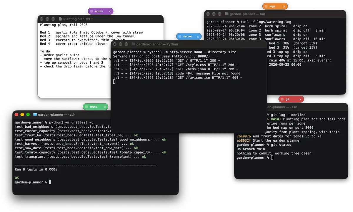Image resolution: width=353 pixels, height=212 pixels.
Task: Click the herb spiral "drip off 8 min" line
Action: coord(266,30)
